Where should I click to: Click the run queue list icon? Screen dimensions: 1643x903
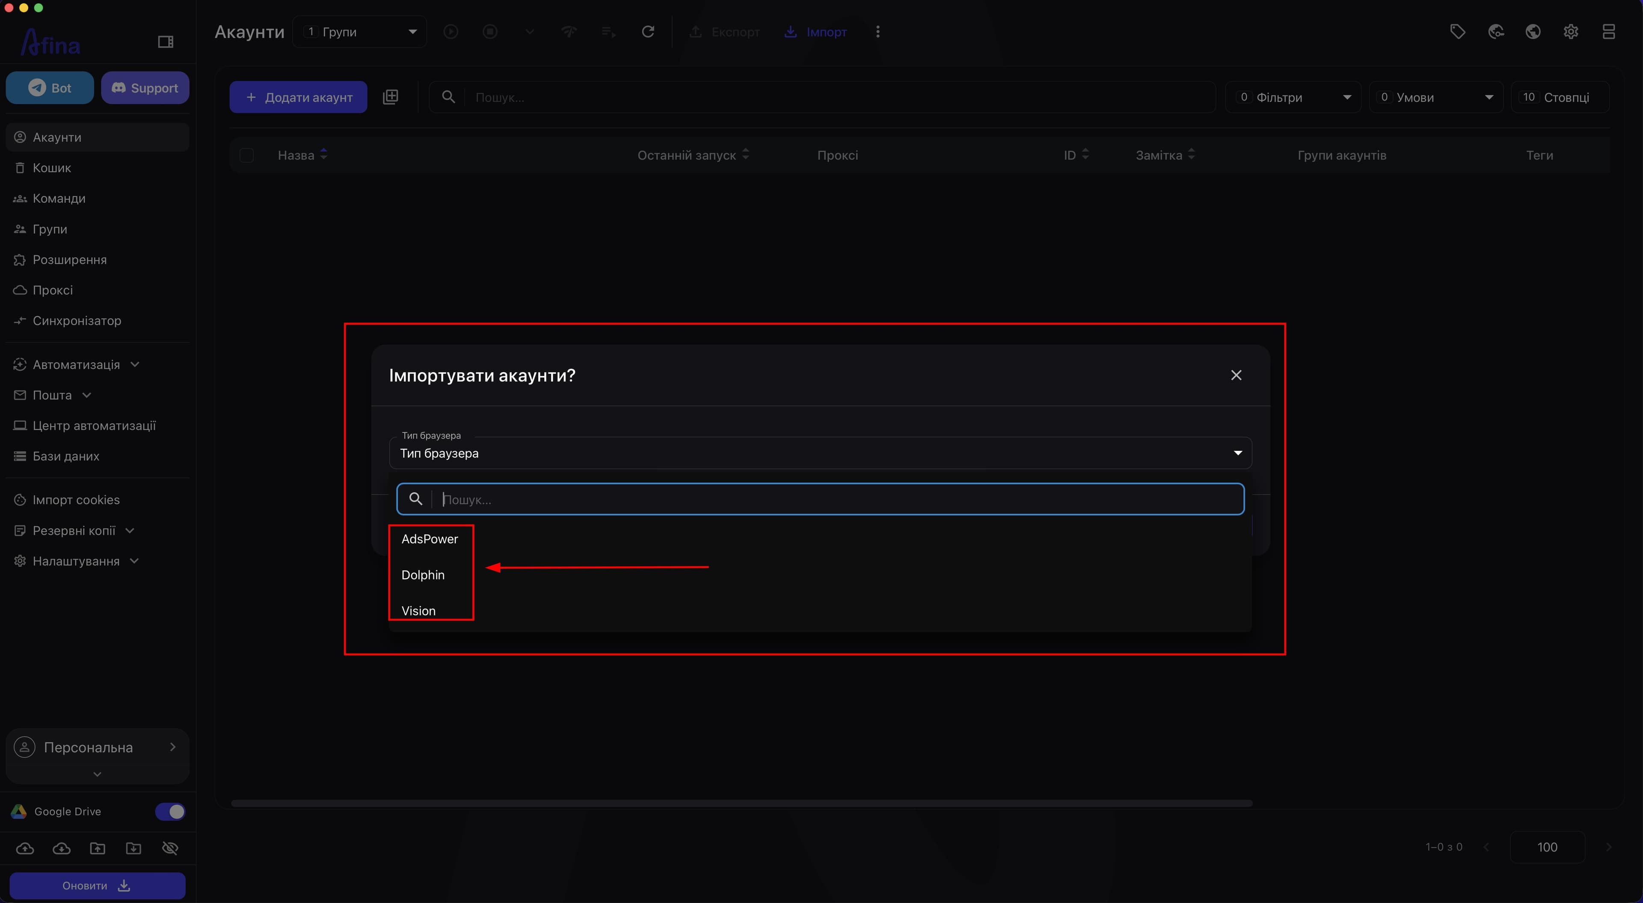coord(608,32)
